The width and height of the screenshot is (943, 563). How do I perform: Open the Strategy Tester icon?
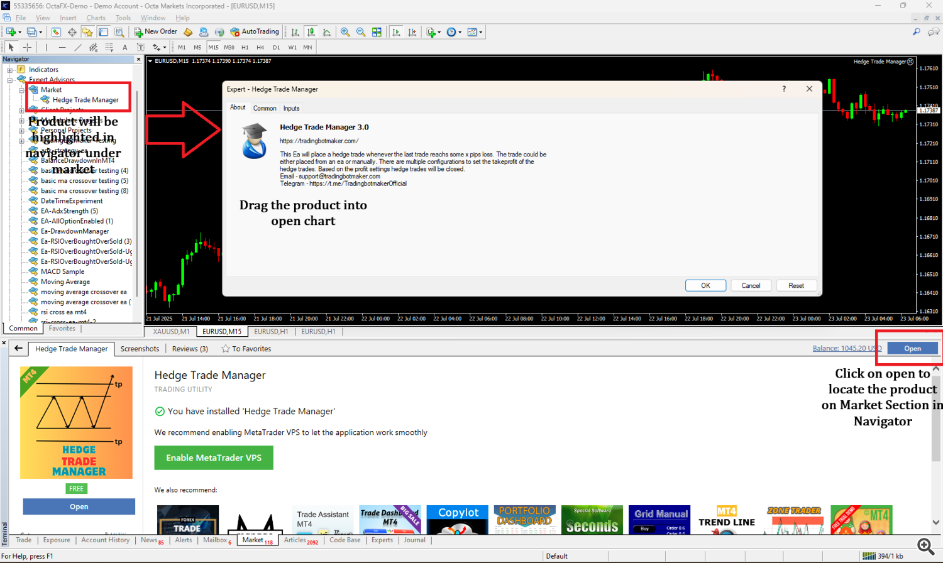pyautogui.click(x=119, y=32)
